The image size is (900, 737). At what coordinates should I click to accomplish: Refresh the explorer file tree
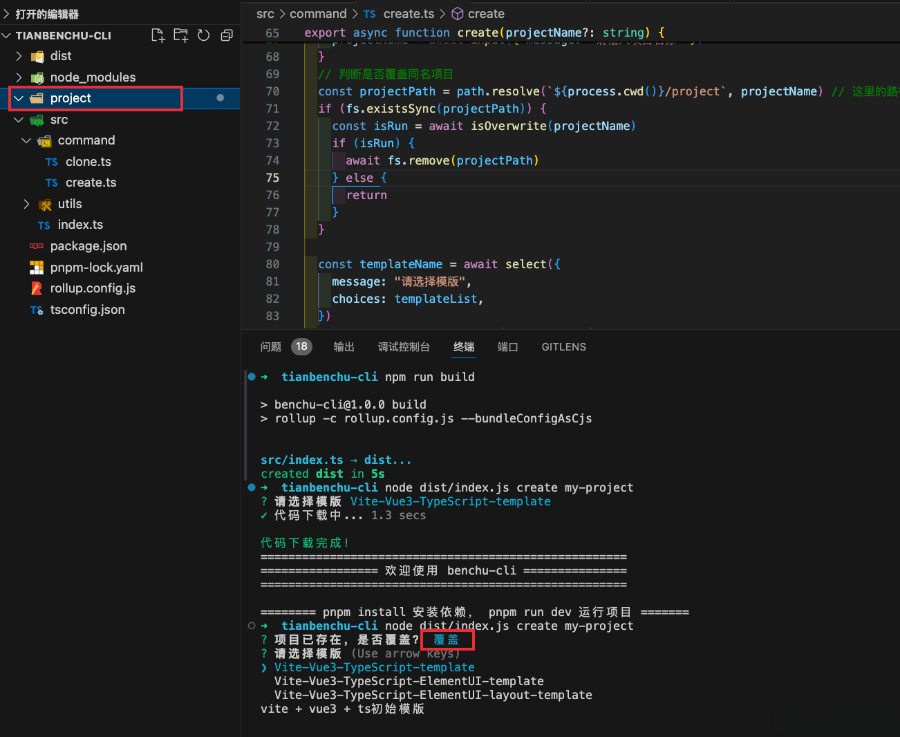point(203,35)
